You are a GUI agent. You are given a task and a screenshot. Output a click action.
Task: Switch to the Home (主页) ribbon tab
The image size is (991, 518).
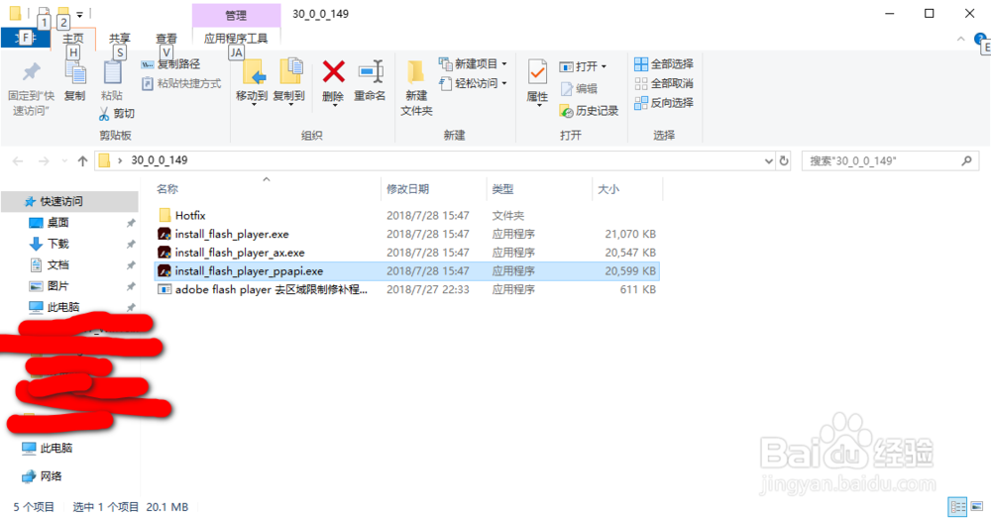73,39
